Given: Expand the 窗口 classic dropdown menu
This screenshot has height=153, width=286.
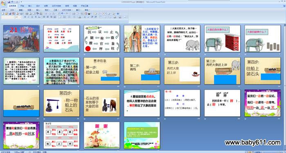Looking at the screenshot, I should pos(78,10).
